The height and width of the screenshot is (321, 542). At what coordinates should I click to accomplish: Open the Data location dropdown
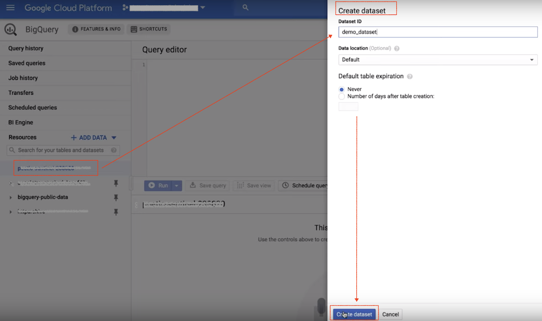pyautogui.click(x=438, y=60)
